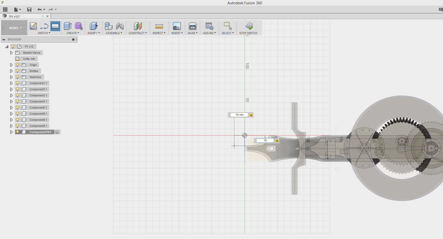Toggle visibility of Component10:1
Screen dimensions: 443x239
18,132
